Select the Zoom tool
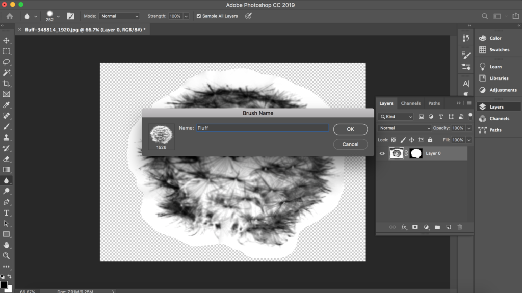 (x=6, y=256)
